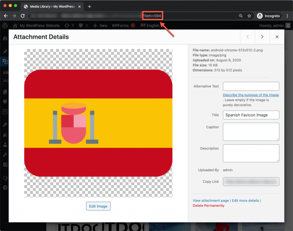
Task: Click the Collapse menu arrow icon in sidebar
Action: click(5, 187)
